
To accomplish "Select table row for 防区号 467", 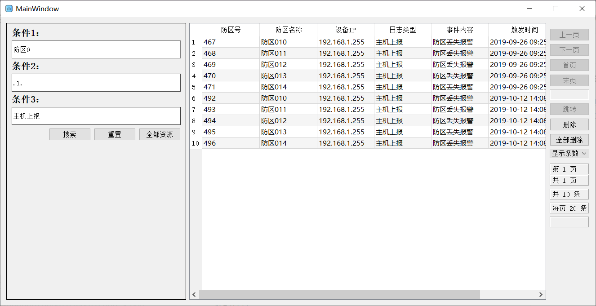I will (315, 42).
